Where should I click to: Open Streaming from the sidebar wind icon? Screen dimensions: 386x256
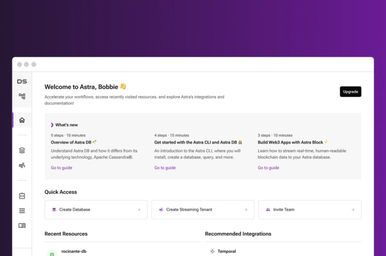(x=22, y=165)
